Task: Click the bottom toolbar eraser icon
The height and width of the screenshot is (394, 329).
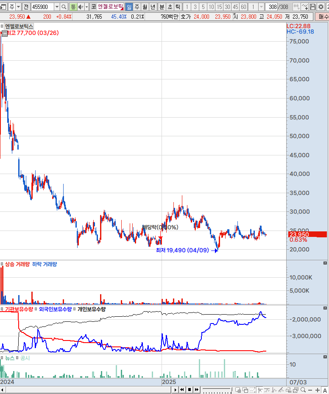Action: [288, 390]
